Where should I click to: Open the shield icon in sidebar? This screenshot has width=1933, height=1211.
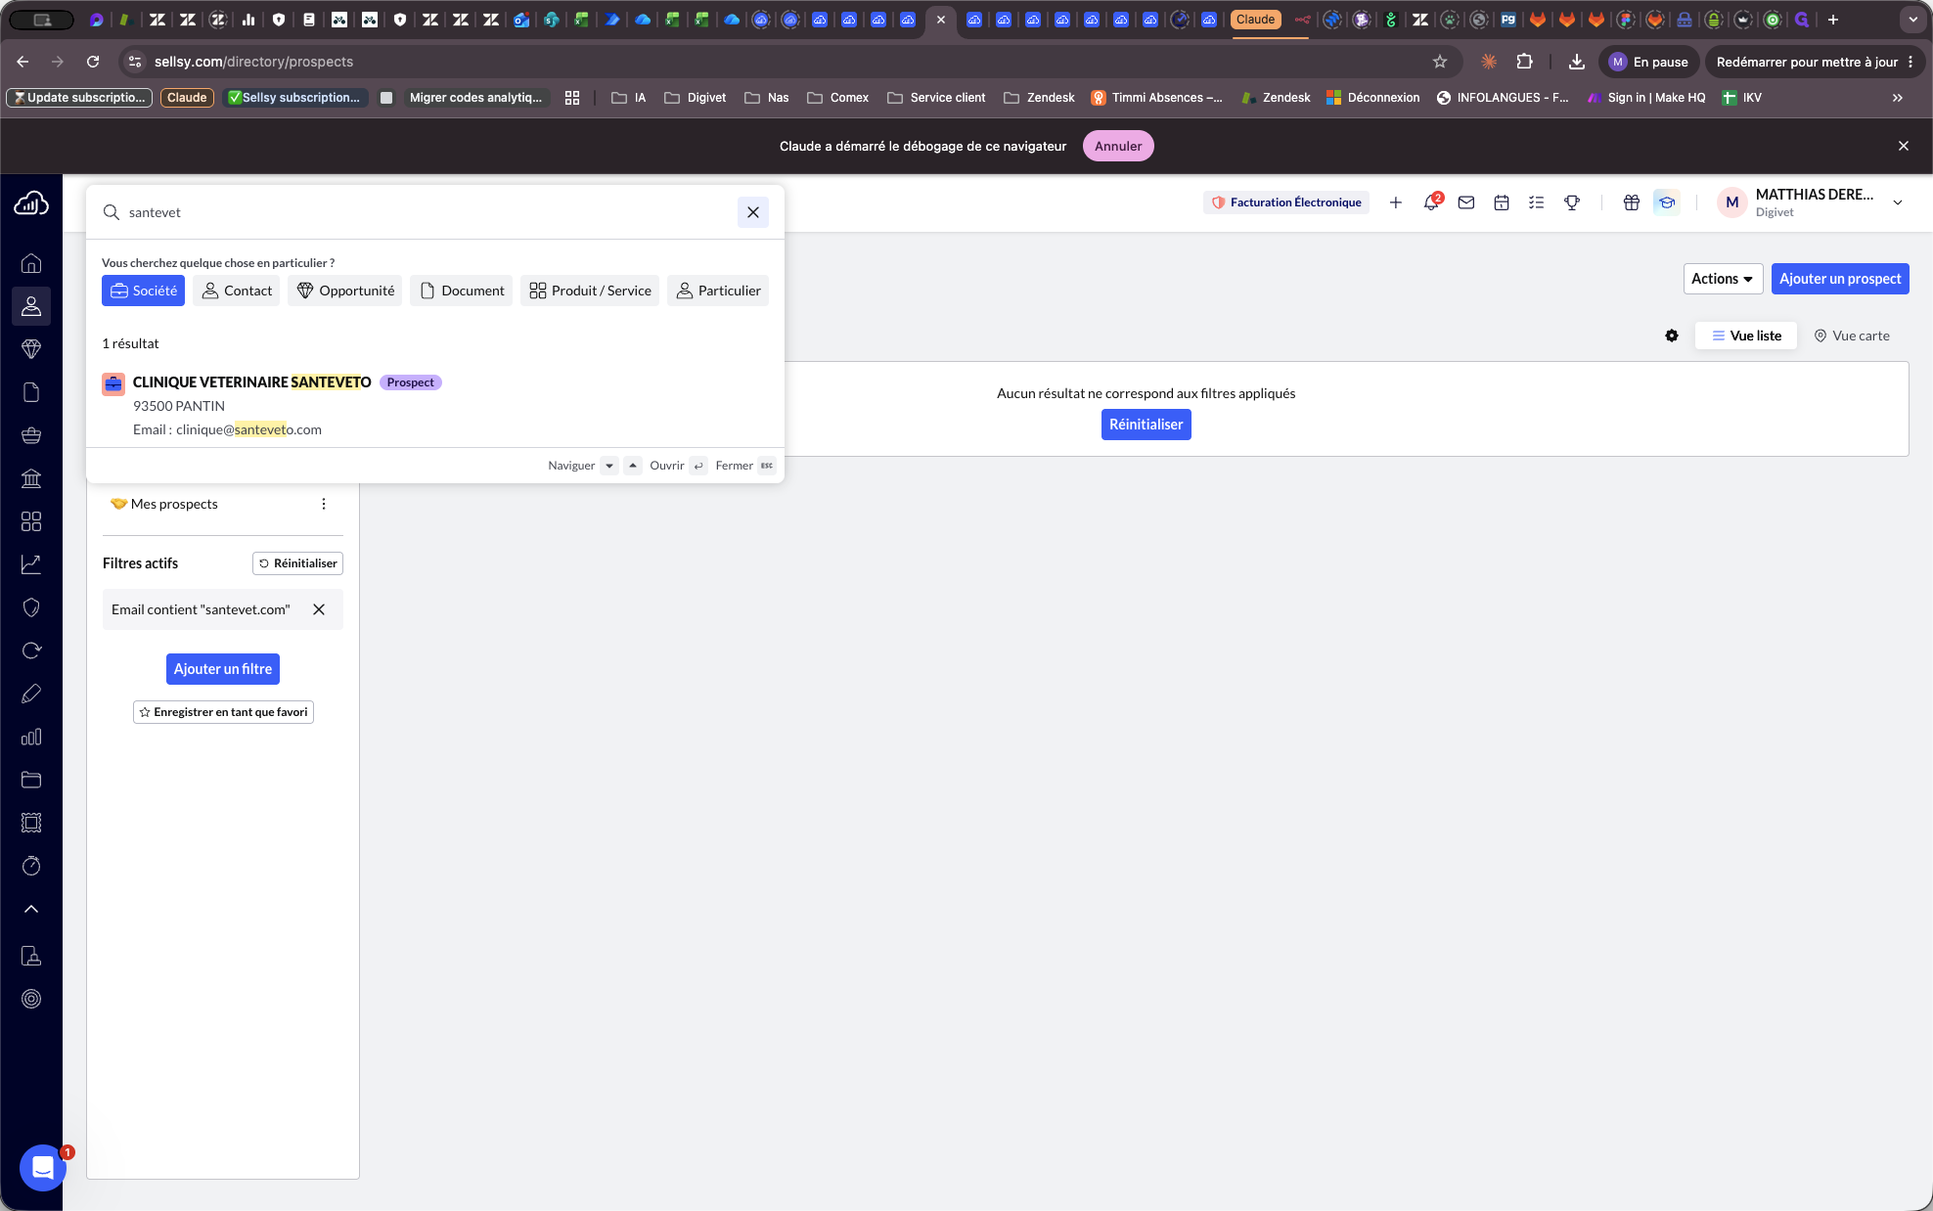click(x=31, y=607)
